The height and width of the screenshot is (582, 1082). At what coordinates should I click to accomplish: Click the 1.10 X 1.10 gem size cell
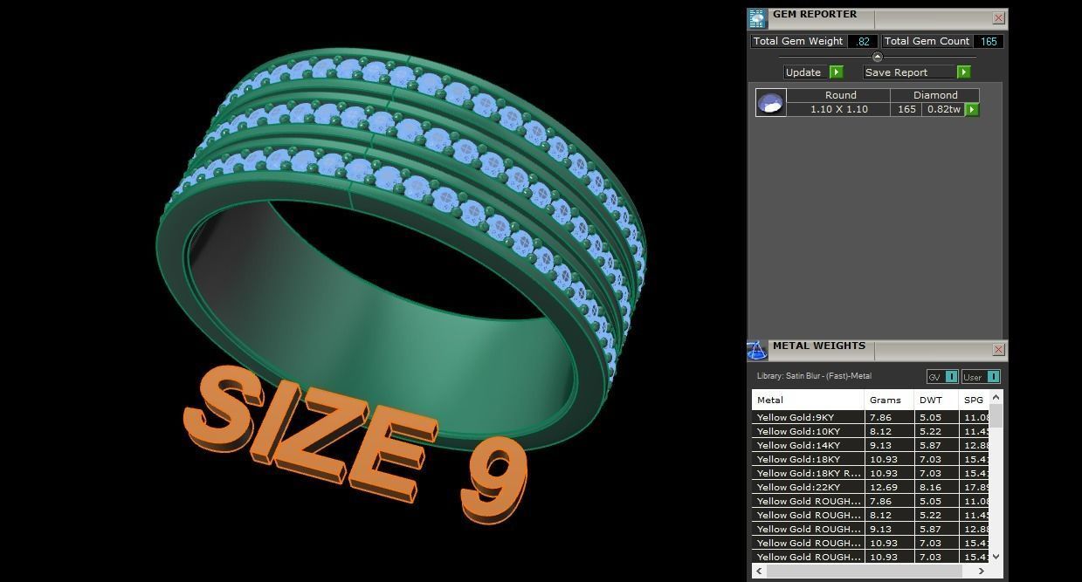838,109
